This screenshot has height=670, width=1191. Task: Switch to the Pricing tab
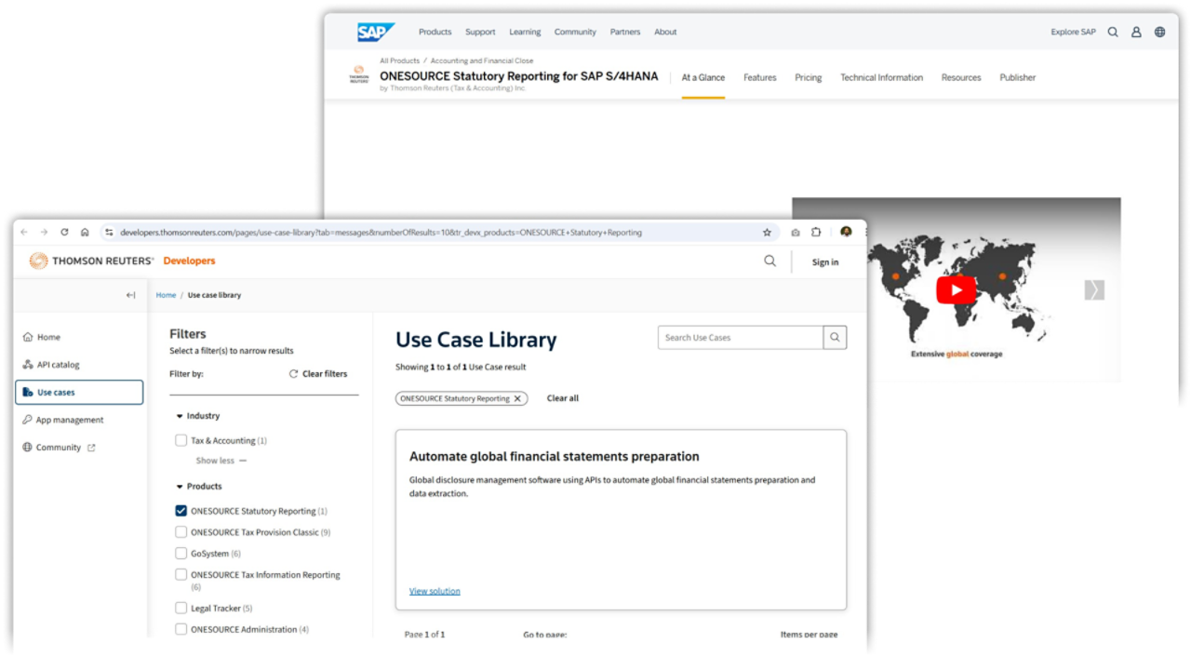click(x=808, y=77)
